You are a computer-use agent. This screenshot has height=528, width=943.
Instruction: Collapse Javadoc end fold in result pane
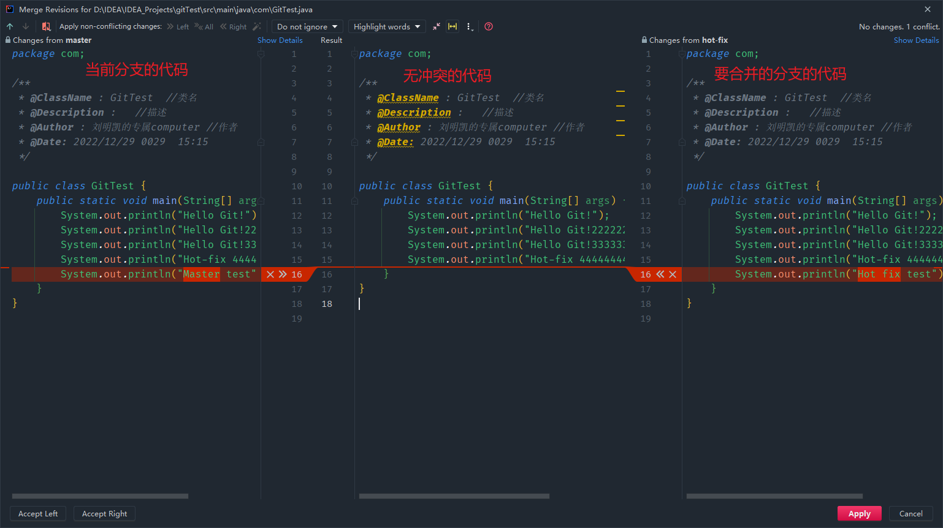(354, 142)
